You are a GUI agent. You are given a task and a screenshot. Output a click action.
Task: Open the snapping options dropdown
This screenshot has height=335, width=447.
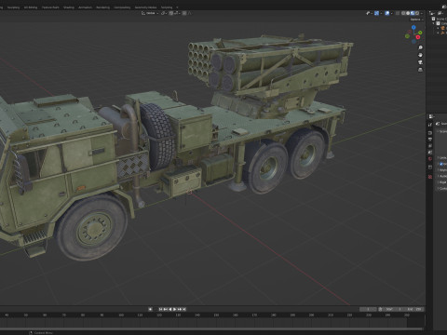coord(177,13)
